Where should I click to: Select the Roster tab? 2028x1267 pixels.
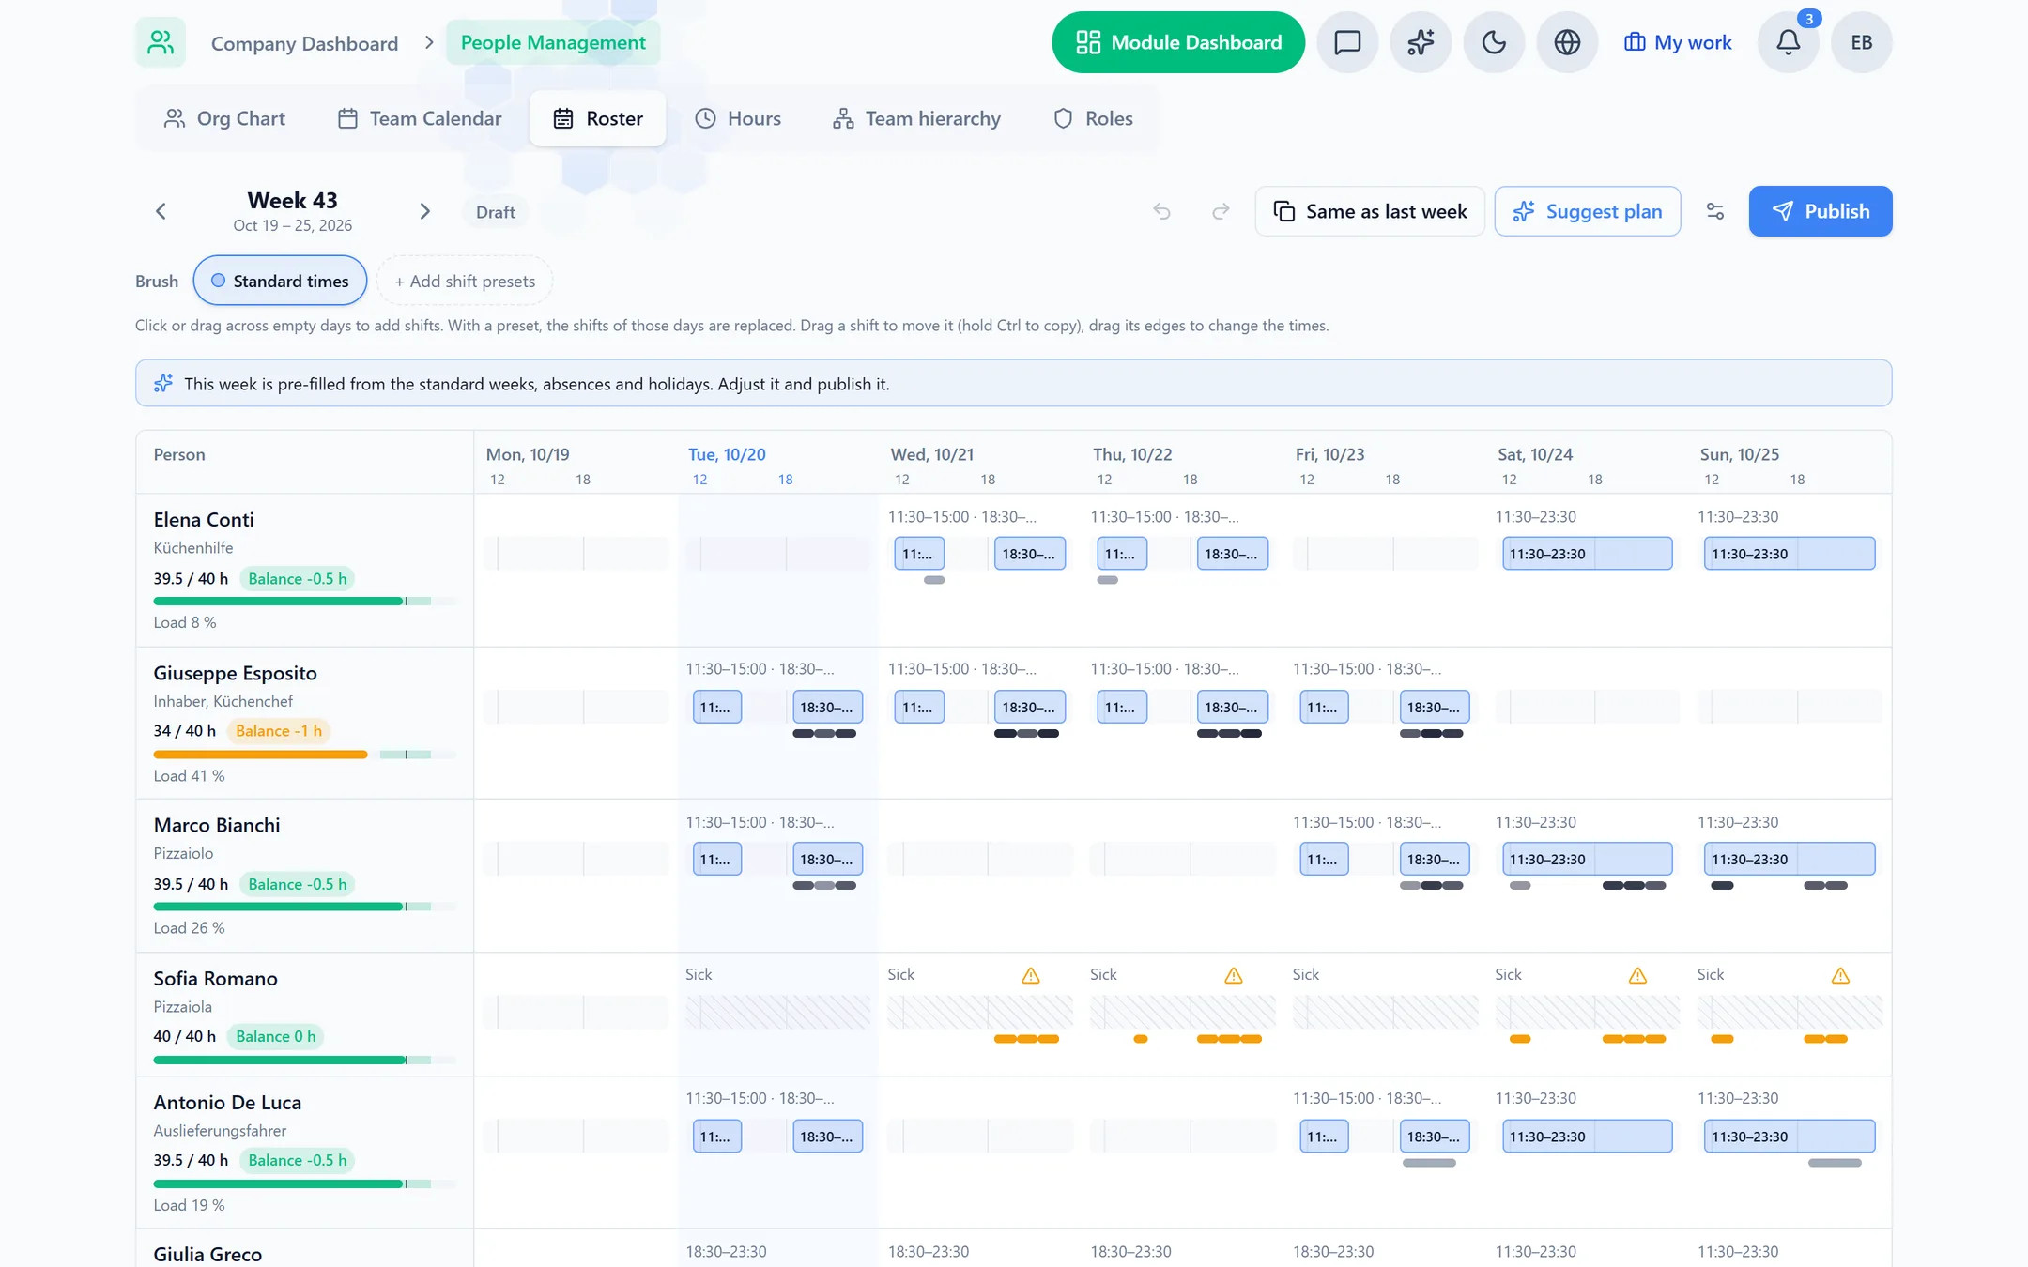pyautogui.click(x=598, y=118)
